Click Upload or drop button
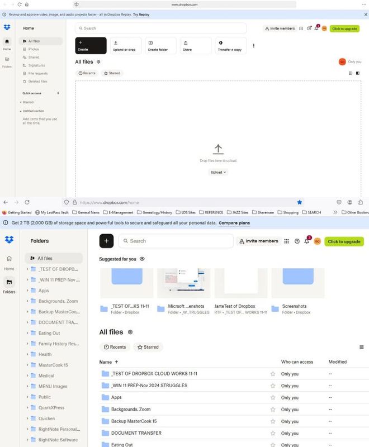Viewport: 369px width, 447px height. 125,46
